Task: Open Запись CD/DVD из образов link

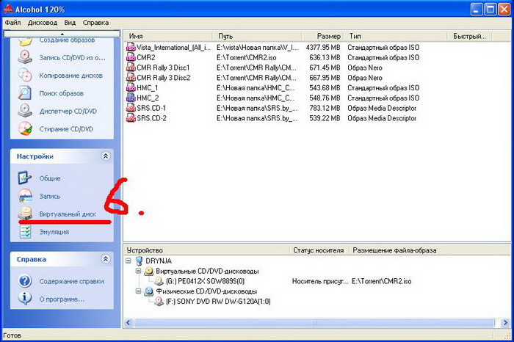Action: coord(73,58)
